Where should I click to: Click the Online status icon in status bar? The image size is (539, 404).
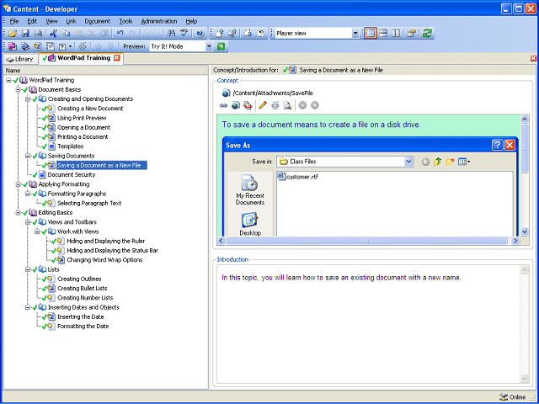pyautogui.click(x=504, y=397)
